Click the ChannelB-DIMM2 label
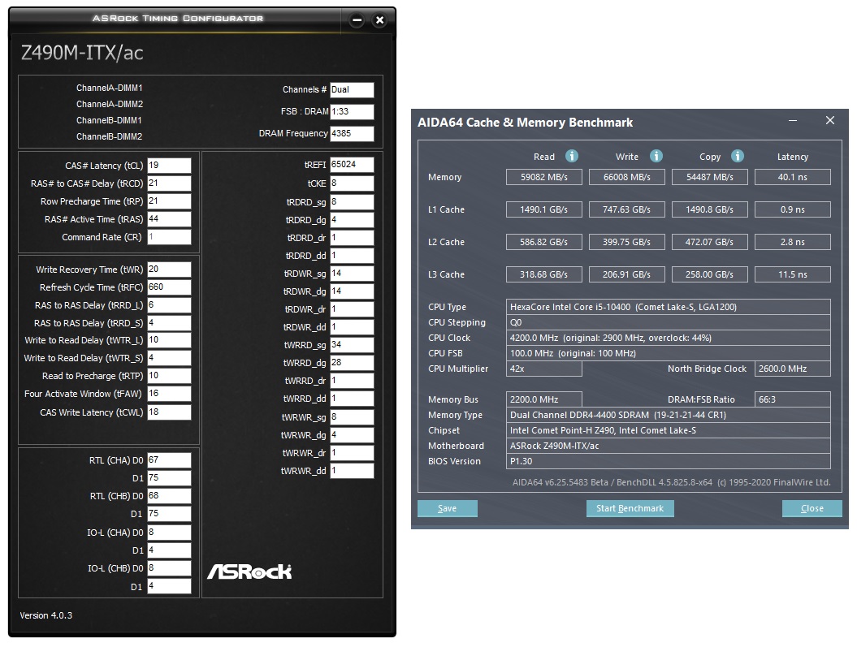Screen dimensions: 857x647 pos(110,136)
